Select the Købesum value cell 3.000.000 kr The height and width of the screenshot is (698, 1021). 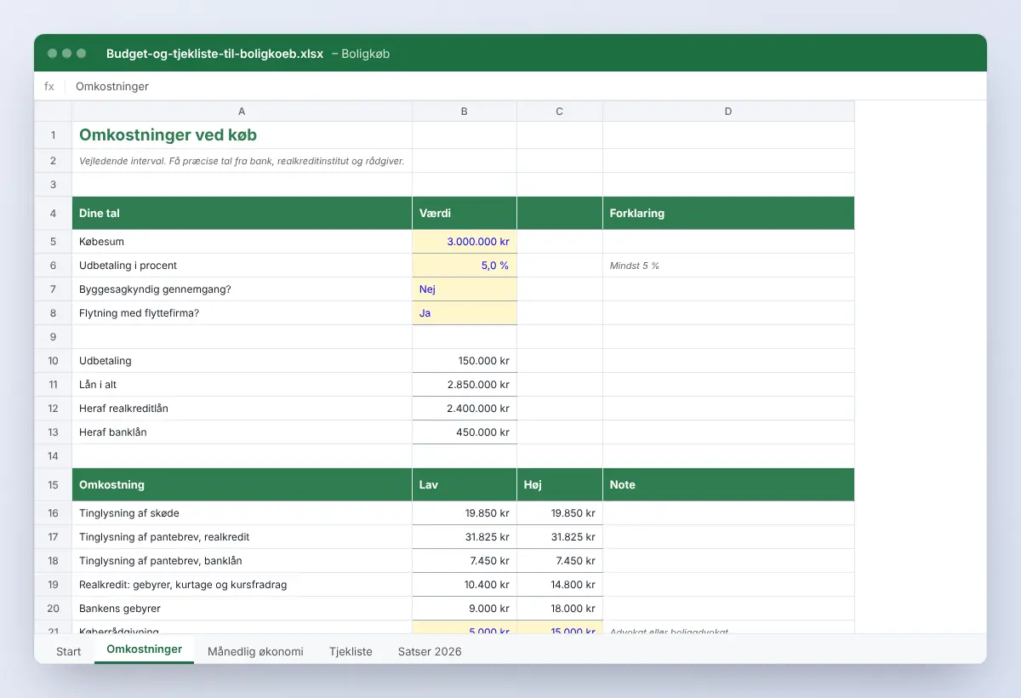tap(465, 242)
